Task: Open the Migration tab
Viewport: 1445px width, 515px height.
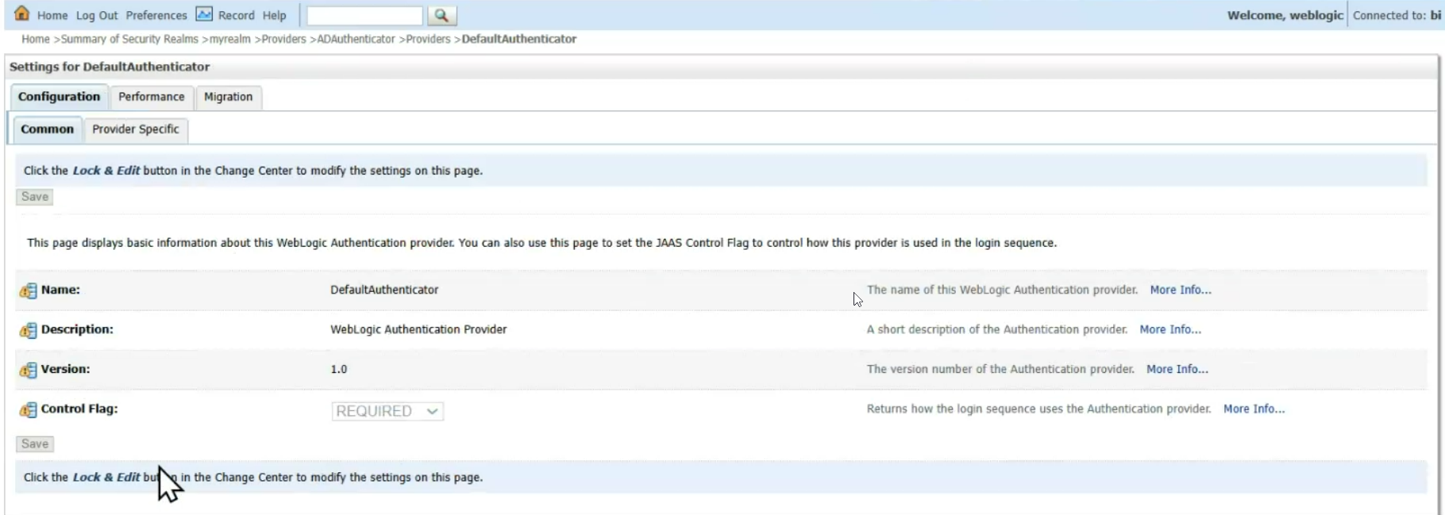Action: [228, 97]
